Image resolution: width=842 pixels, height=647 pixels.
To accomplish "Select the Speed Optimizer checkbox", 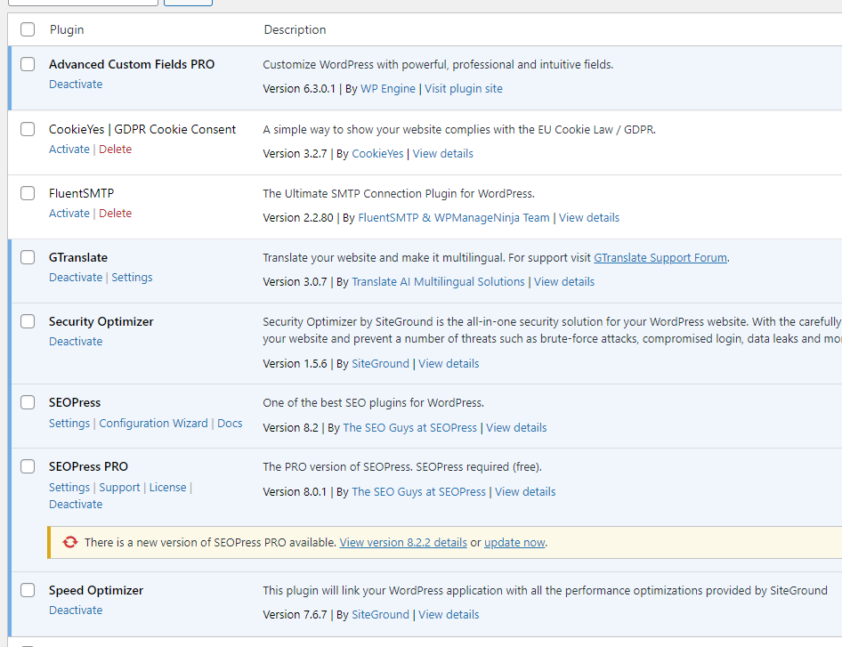I will point(28,591).
